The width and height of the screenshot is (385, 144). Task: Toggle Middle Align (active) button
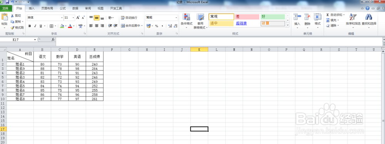click(x=97, y=18)
